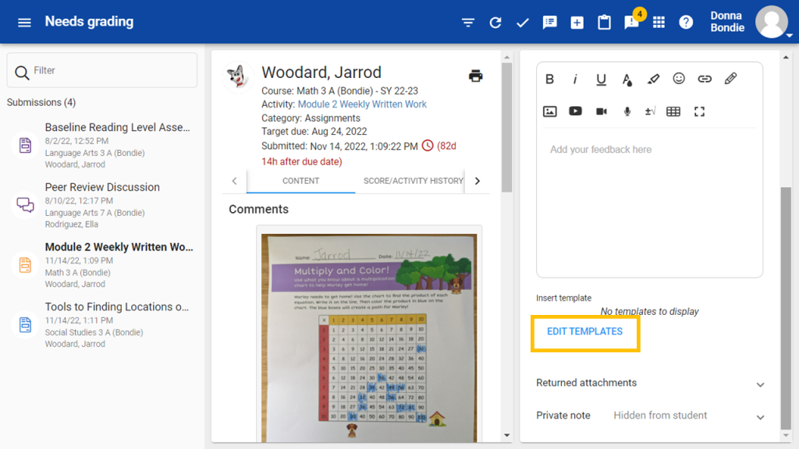
Task: Switch to the Score/Activity History tab
Action: [x=413, y=181]
